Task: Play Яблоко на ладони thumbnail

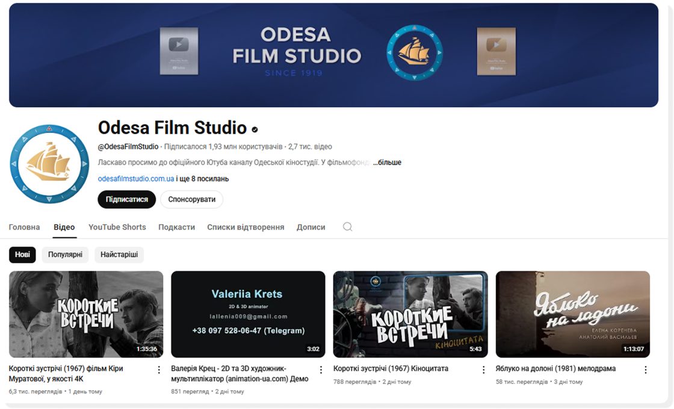Action: pyautogui.click(x=572, y=314)
